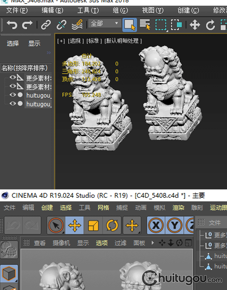Open the 网格 menu in Cinema 4D
Image resolution: width=227 pixels, height=290 pixels.
pyautogui.click(x=103, y=208)
